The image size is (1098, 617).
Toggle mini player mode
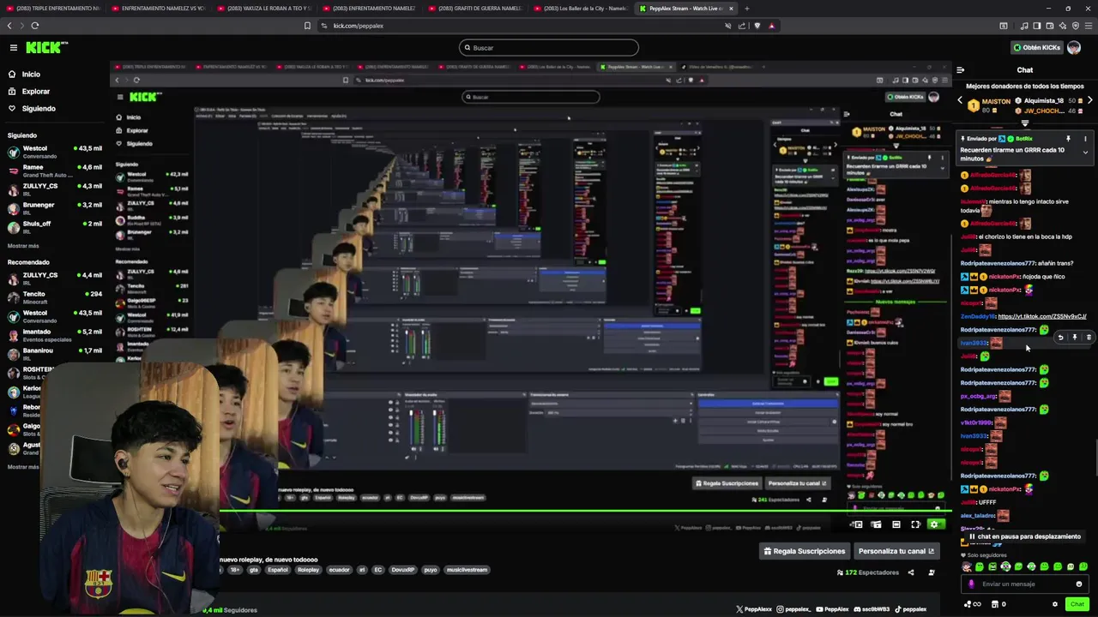(x=876, y=524)
